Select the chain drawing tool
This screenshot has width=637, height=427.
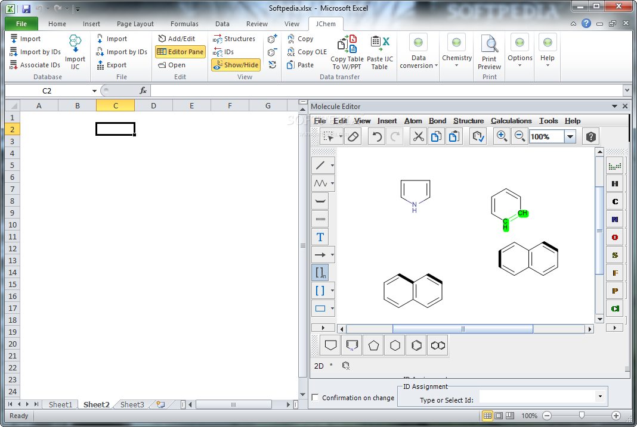point(320,183)
